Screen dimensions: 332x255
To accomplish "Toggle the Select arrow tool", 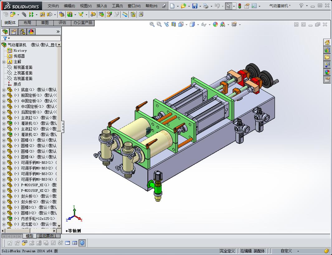I will [229, 6].
